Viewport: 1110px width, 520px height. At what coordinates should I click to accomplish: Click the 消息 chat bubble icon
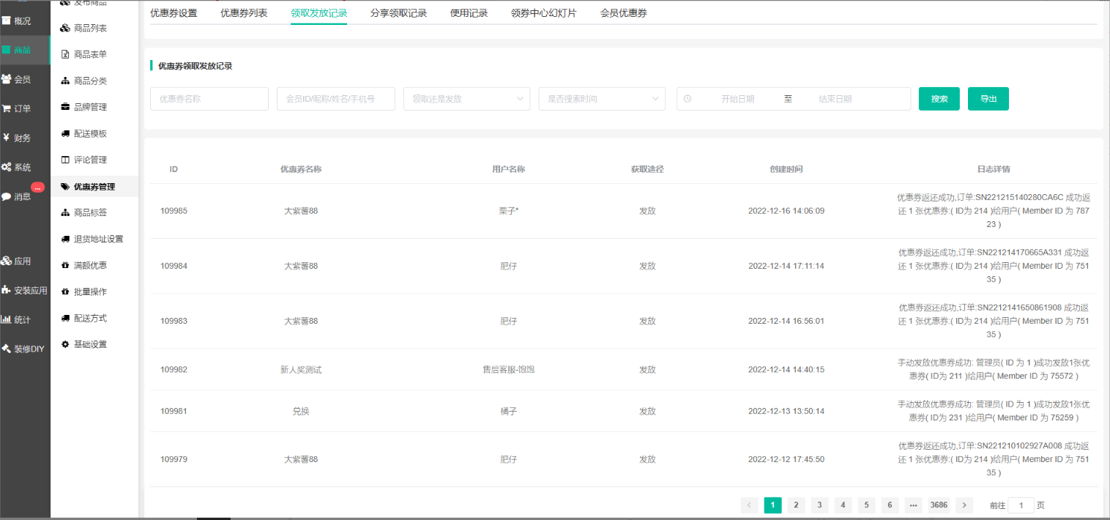(x=6, y=196)
